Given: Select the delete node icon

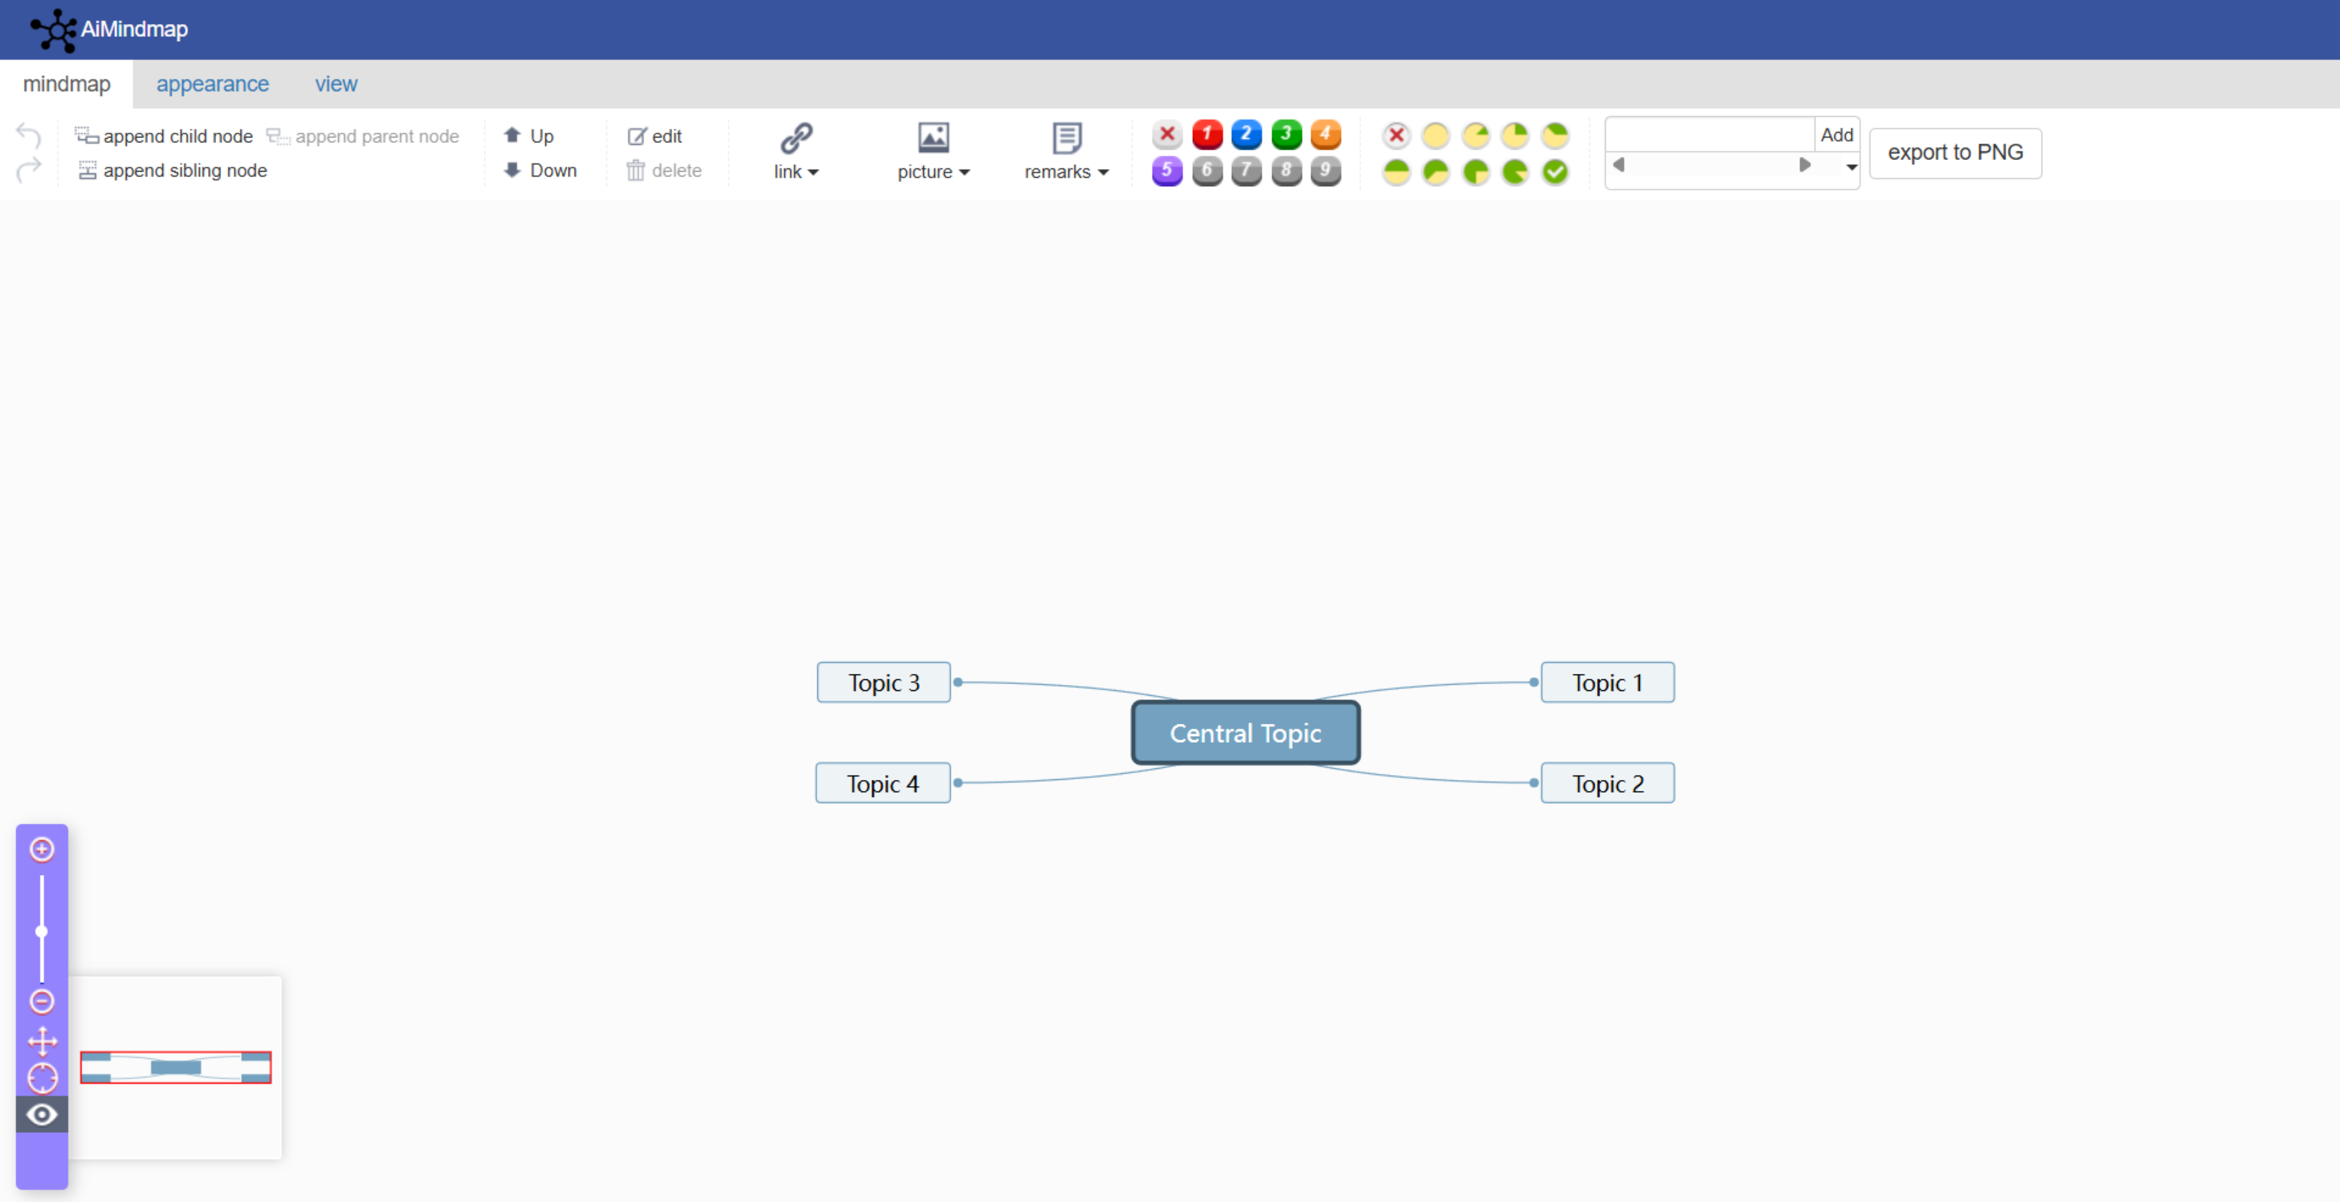Looking at the screenshot, I should [637, 170].
